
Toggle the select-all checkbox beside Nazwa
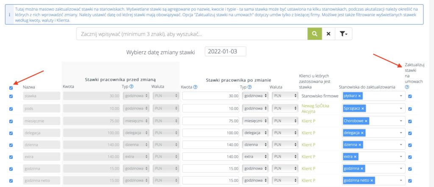(x=11, y=88)
